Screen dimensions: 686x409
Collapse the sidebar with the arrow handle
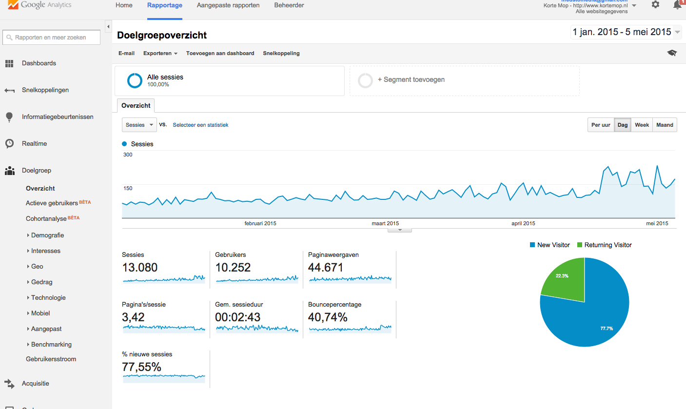click(x=108, y=26)
